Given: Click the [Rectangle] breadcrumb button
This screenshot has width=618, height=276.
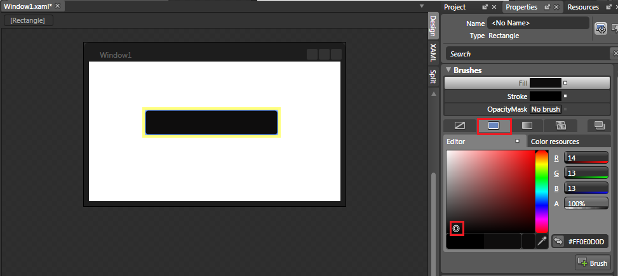Looking at the screenshot, I should point(28,20).
